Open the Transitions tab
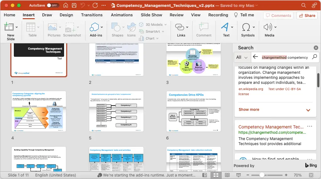This screenshot has height=179, width=321. [92, 15]
